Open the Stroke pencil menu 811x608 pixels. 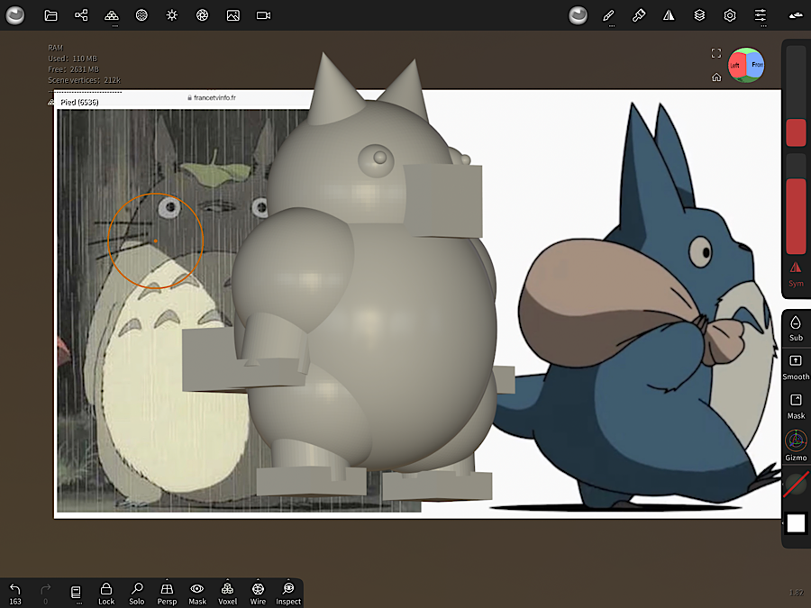click(x=609, y=15)
